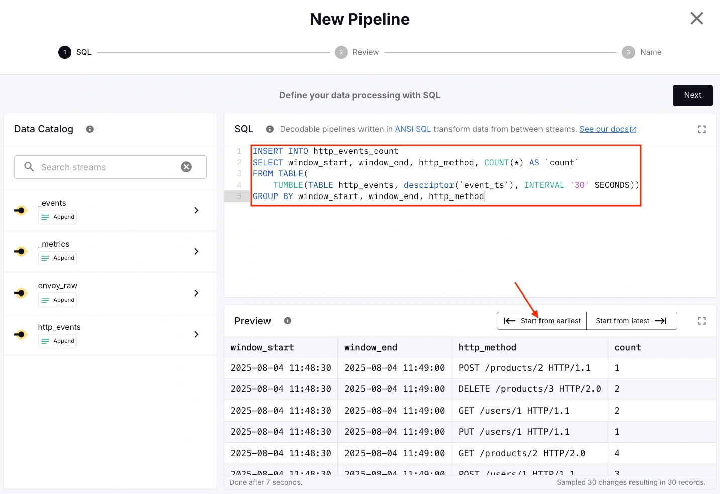Click the _events stream name
Viewport: 720px width, 494px height.
click(52, 203)
